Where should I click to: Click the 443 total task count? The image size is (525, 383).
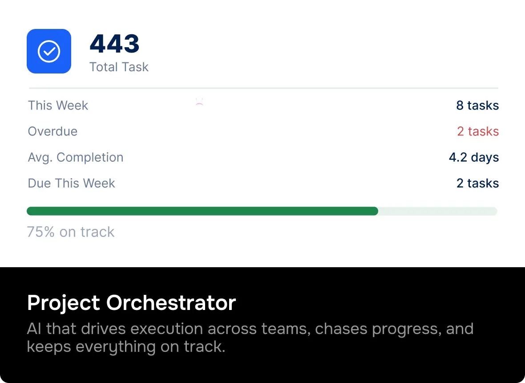pyautogui.click(x=114, y=44)
